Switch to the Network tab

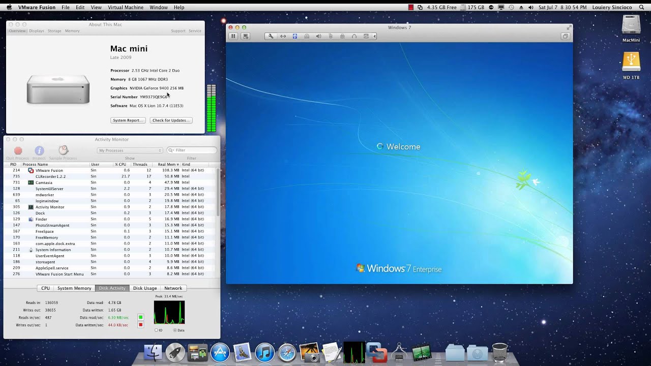[173, 288]
